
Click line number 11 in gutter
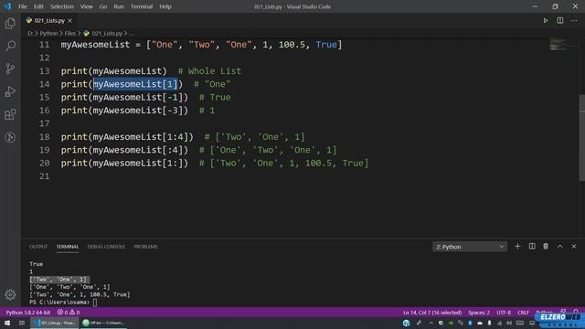click(45, 45)
